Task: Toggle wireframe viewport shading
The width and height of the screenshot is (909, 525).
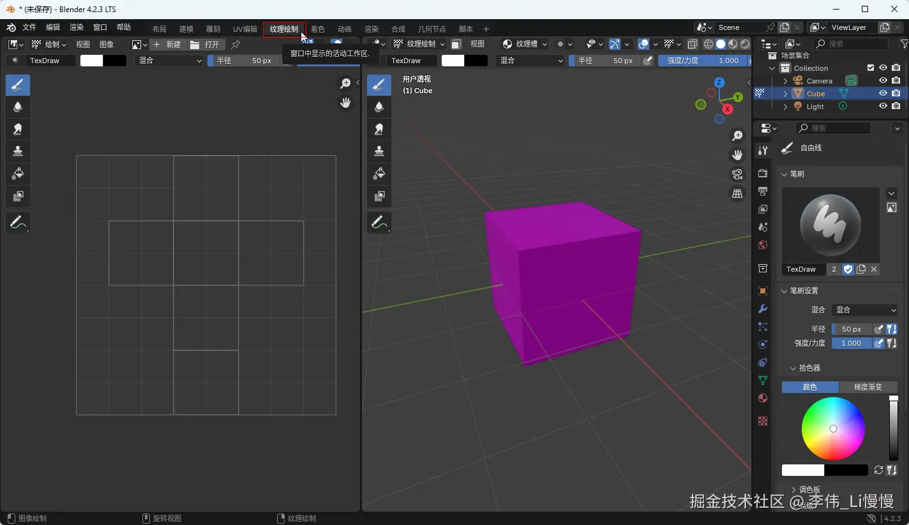Action: point(709,44)
